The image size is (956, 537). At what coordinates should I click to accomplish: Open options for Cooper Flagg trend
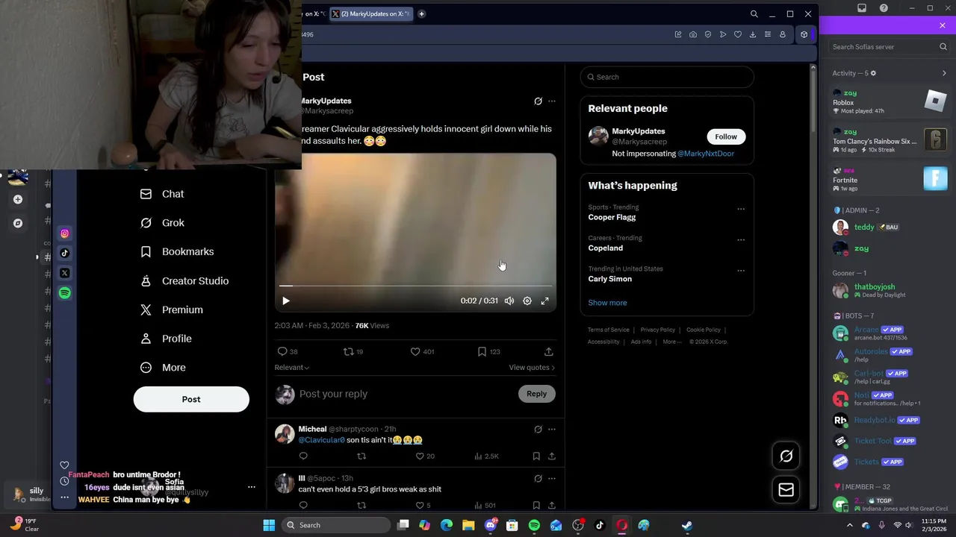click(x=741, y=209)
